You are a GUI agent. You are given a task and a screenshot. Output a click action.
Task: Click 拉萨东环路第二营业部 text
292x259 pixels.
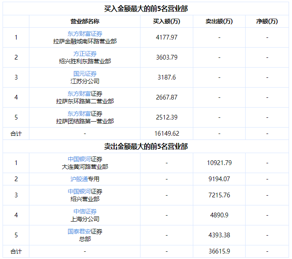(x=85, y=101)
